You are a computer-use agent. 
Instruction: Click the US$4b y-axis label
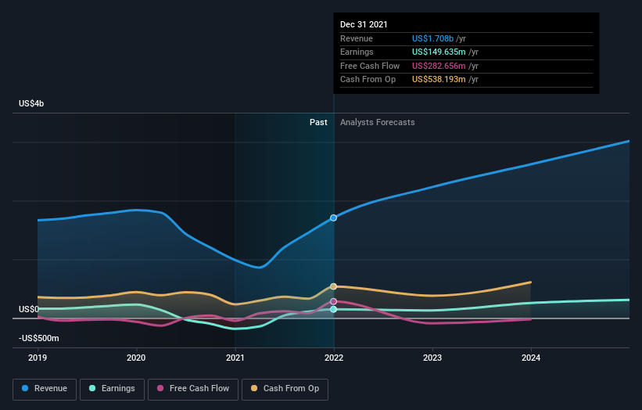tap(31, 103)
